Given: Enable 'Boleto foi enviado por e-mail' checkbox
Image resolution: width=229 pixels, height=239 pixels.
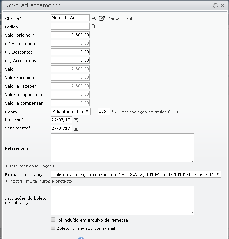Looking at the screenshot, I should pos(53,228).
